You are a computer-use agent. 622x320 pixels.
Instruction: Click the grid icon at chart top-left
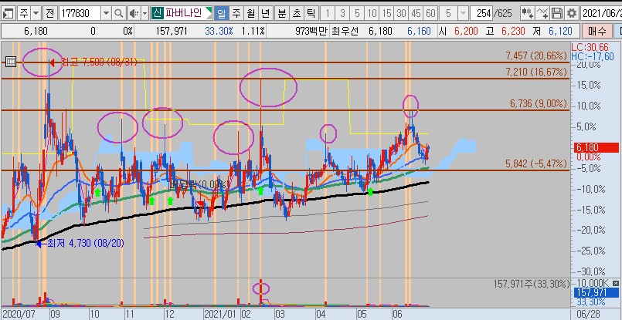(11, 62)
